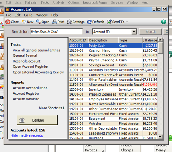Screen dimensions: 172x152
Task: Select the Equipment account row
Action: click(x=113, y=119)
